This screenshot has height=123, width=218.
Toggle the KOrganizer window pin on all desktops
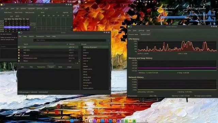(x=4, y=4)
